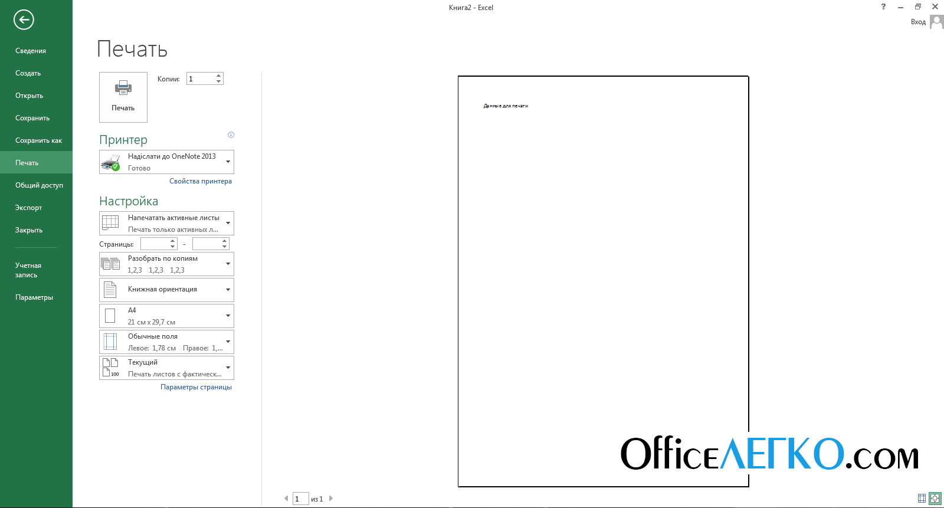Click the user account avatar icon
944x508 pixels.
click(x=936, y=22)
